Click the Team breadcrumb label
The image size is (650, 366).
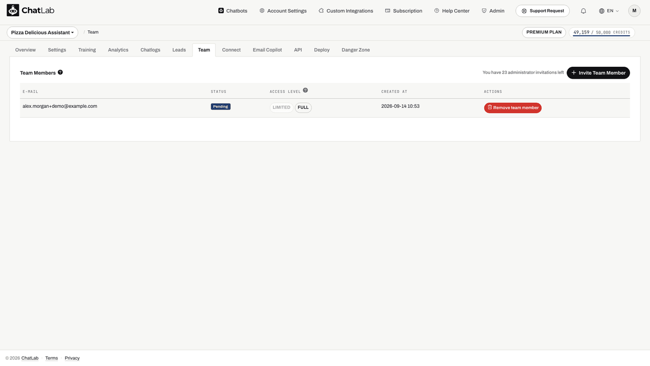coord(93,33)
